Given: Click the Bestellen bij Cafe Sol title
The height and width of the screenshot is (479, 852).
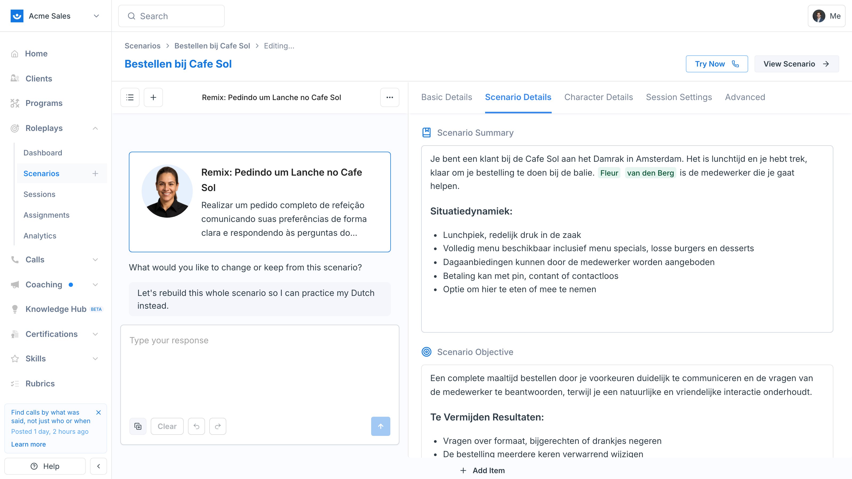Looking at the screenshot, I should [178, 64].
